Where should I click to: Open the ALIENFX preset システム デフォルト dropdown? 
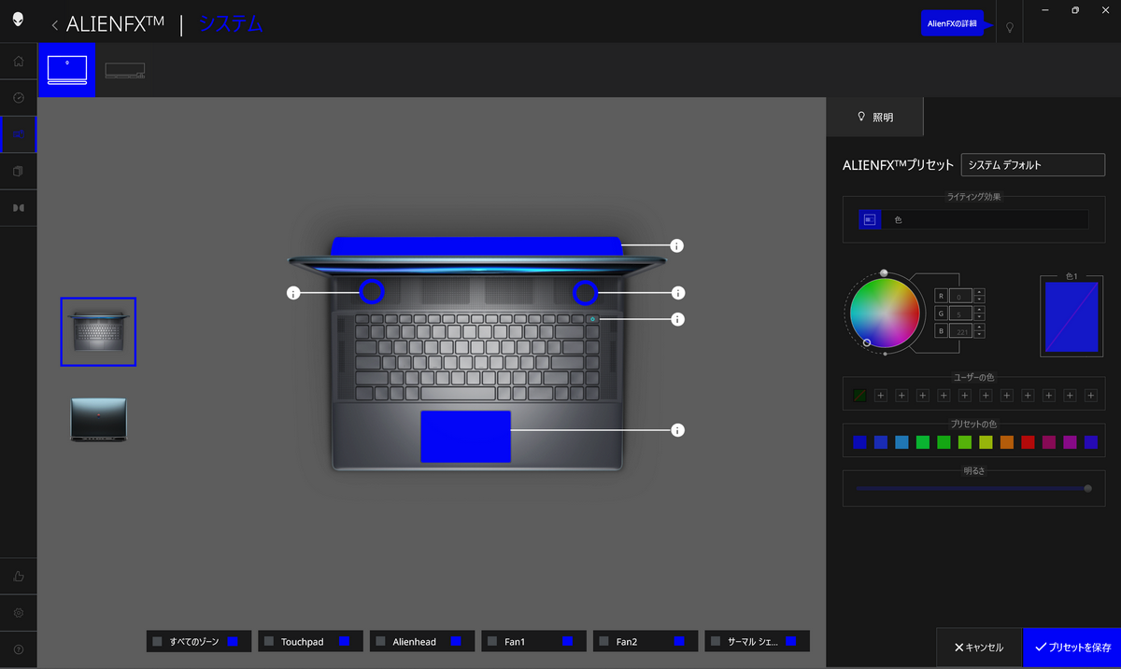click(1033, 165)
